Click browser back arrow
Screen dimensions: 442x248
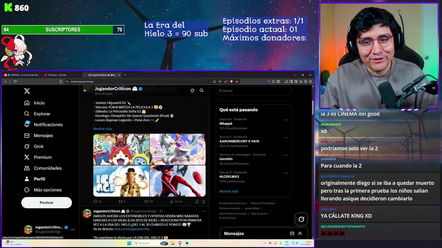(5, 82)
